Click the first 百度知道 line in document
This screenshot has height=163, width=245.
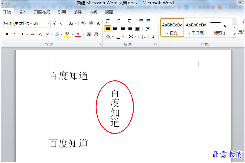(69, 76)
